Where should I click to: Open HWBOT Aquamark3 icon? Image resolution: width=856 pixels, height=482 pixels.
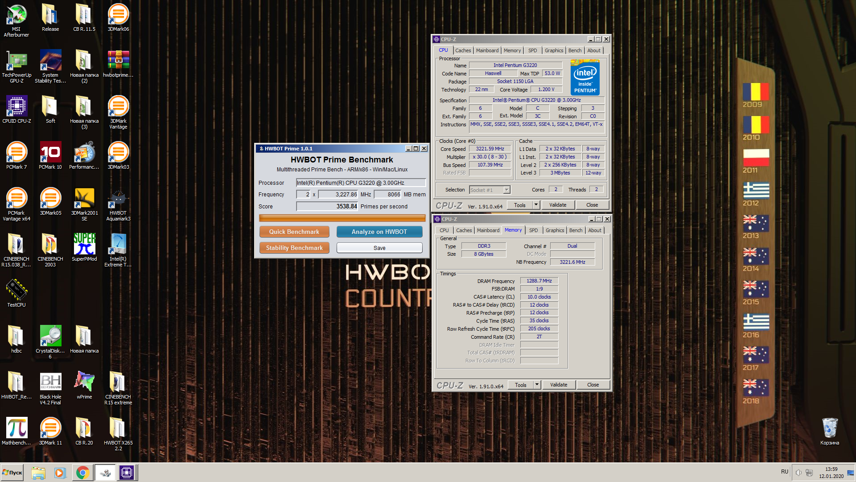(118, 204)
